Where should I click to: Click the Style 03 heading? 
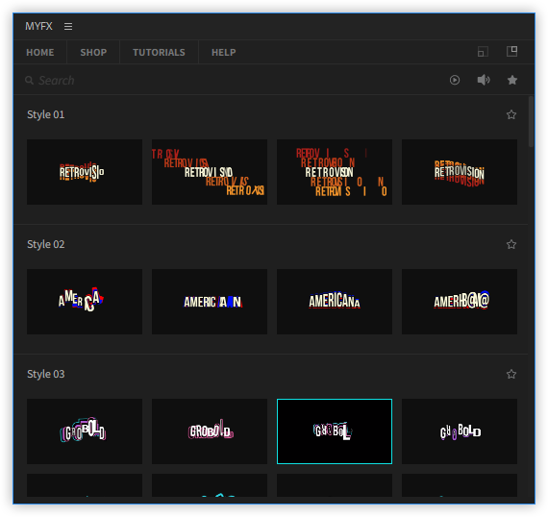coord(46,374)
